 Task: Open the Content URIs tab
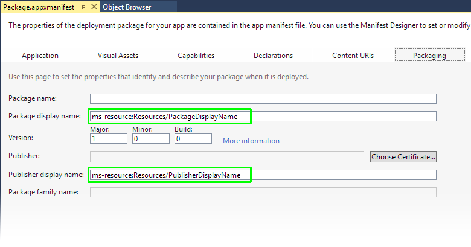pos(353,55)
